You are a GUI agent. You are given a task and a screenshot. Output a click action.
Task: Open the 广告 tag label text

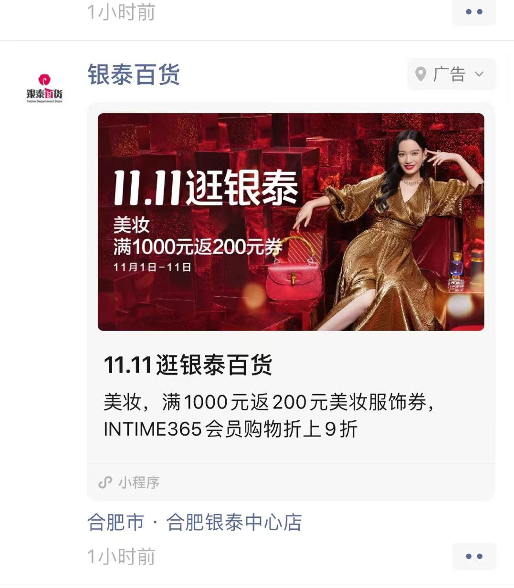click(x=449, y=75)
